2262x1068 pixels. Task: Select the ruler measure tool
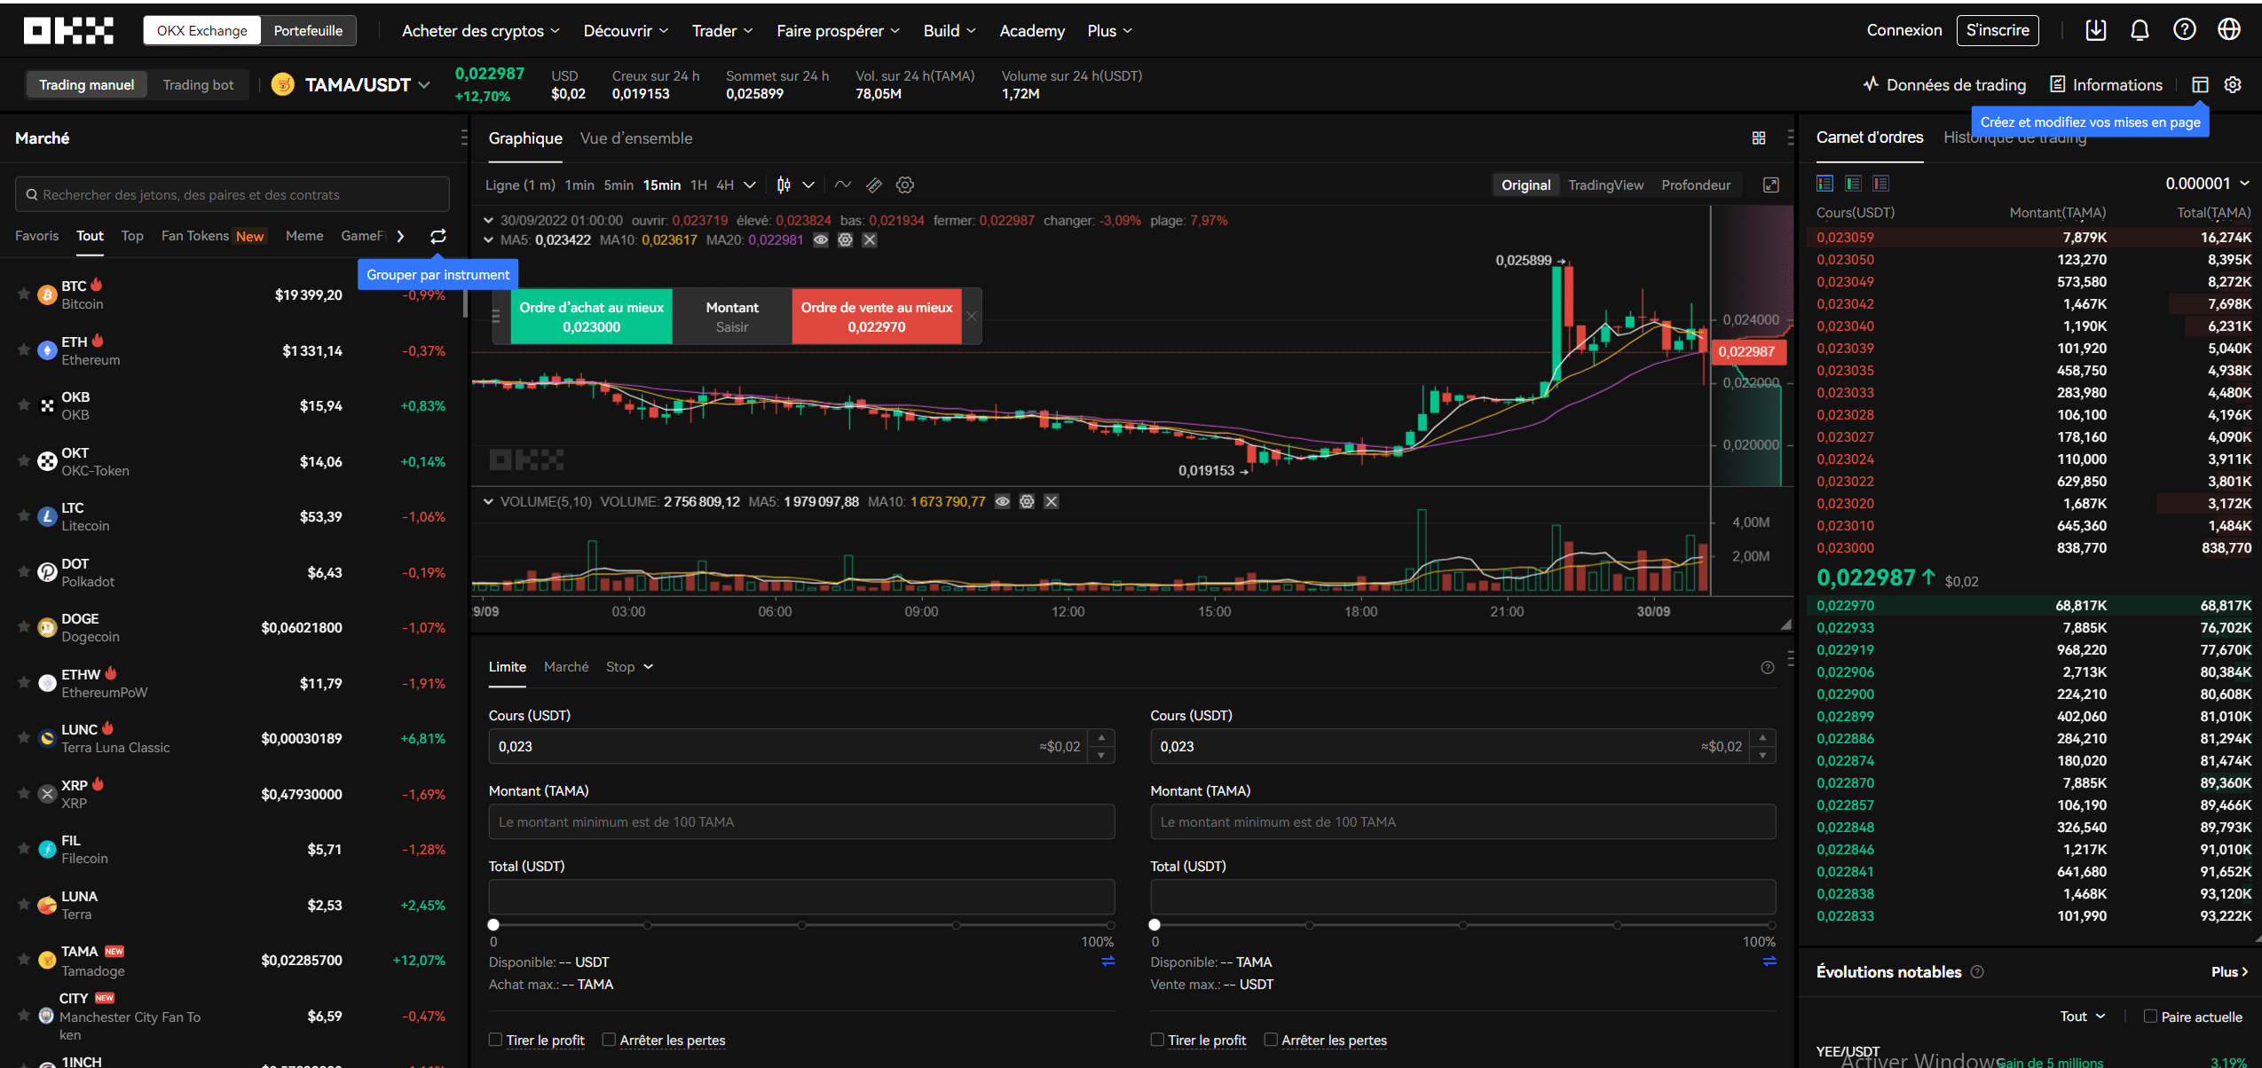pyautogui.click(x=875, y=185)
